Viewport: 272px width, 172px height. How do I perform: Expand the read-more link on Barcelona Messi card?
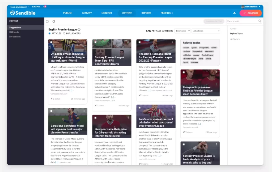coord(57,162)
